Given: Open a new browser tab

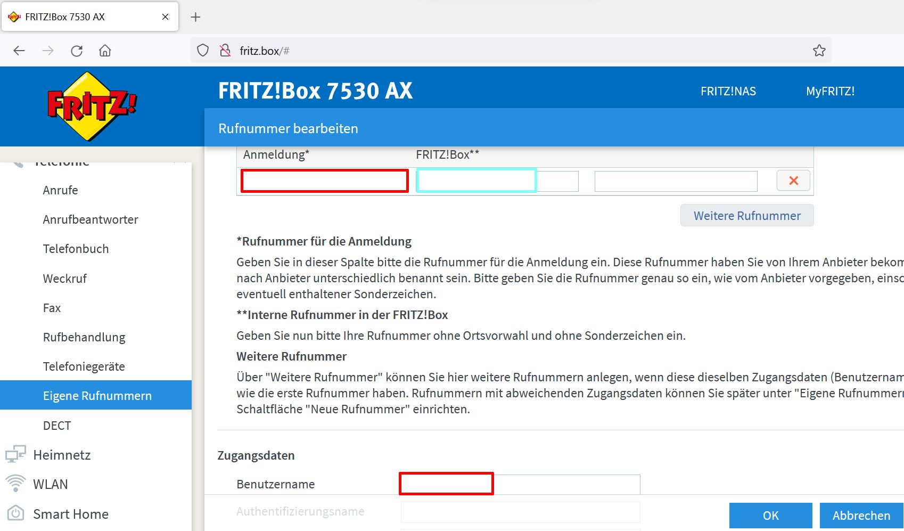Looking at the screenshot, I should click(x=195, y=17).
